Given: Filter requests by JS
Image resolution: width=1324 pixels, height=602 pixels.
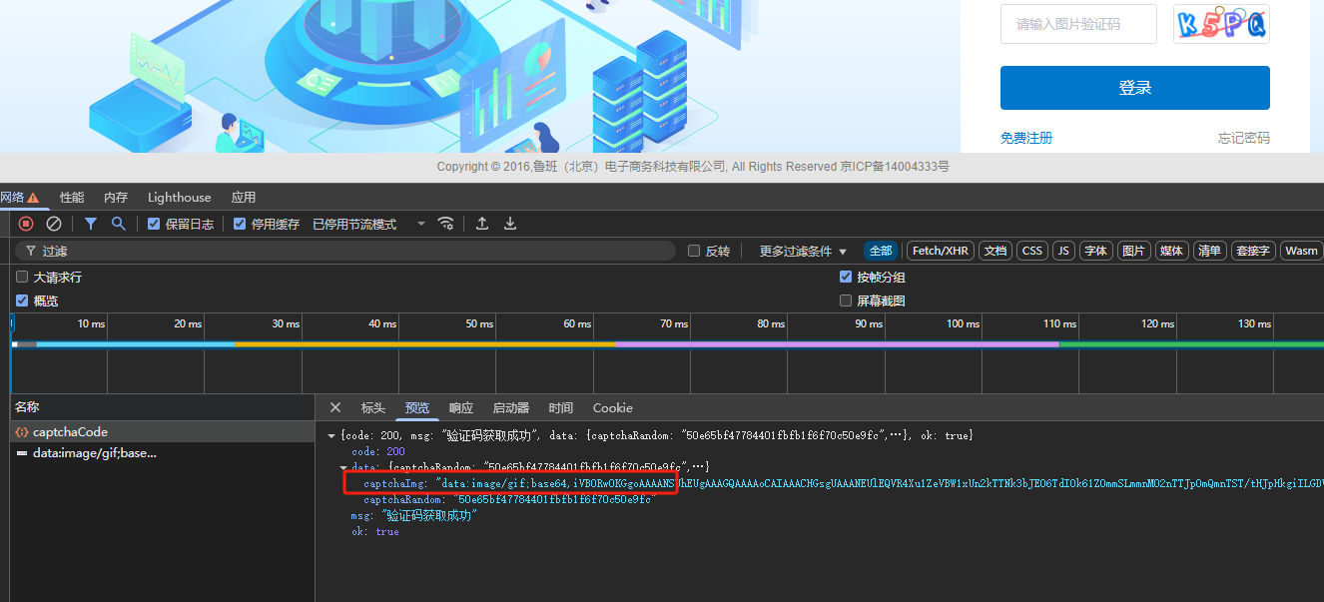Looking at the screenshot, I should (x=1063, y=251).
